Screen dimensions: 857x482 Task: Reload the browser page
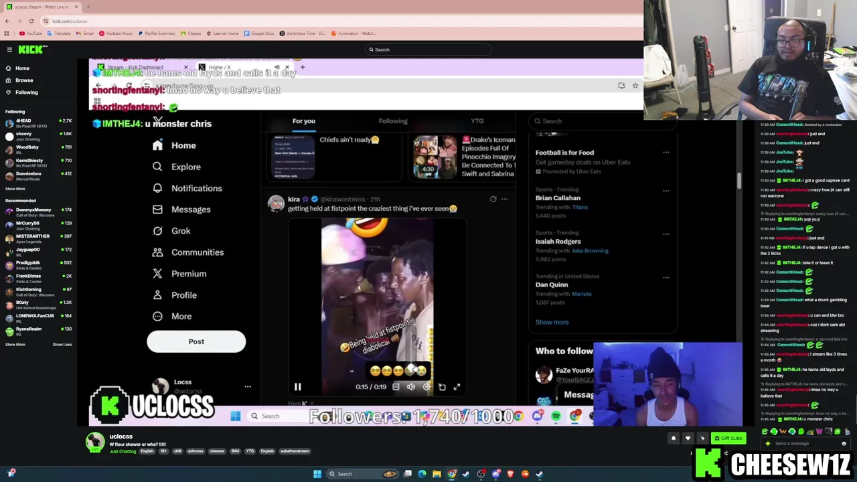[31, 21]
